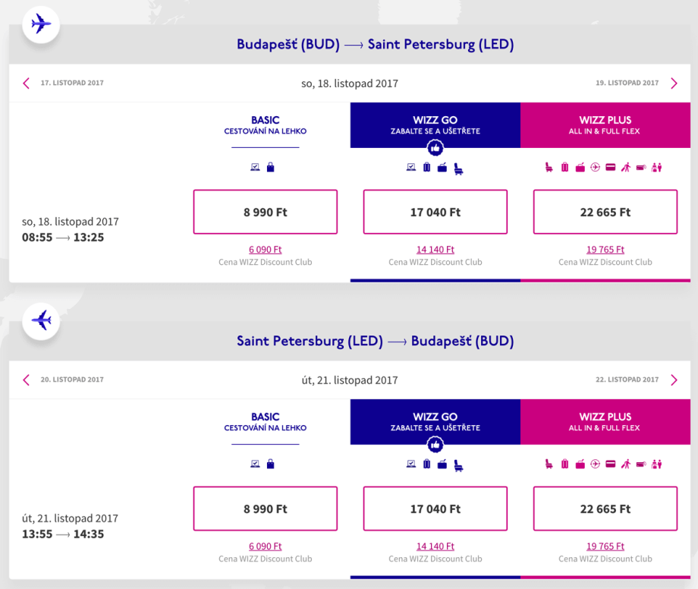Go to previous day 20. listopad 2017

27,380
